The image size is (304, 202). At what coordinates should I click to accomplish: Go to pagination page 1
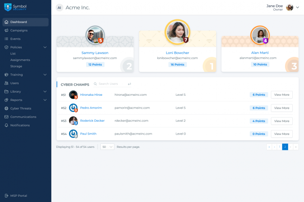click(280, 147)
